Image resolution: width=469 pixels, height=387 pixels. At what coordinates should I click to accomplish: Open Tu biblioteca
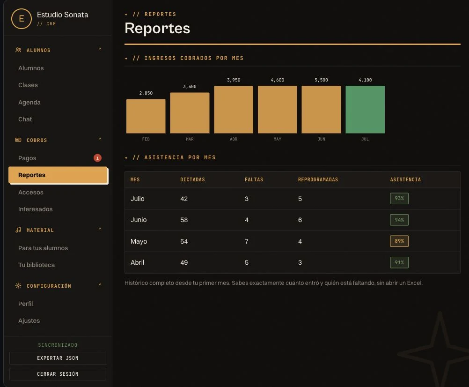pyautogui.click(x=37, y=265)
